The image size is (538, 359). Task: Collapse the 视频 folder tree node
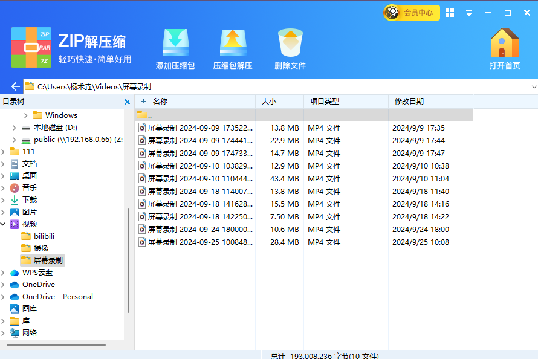click(4, 224)
